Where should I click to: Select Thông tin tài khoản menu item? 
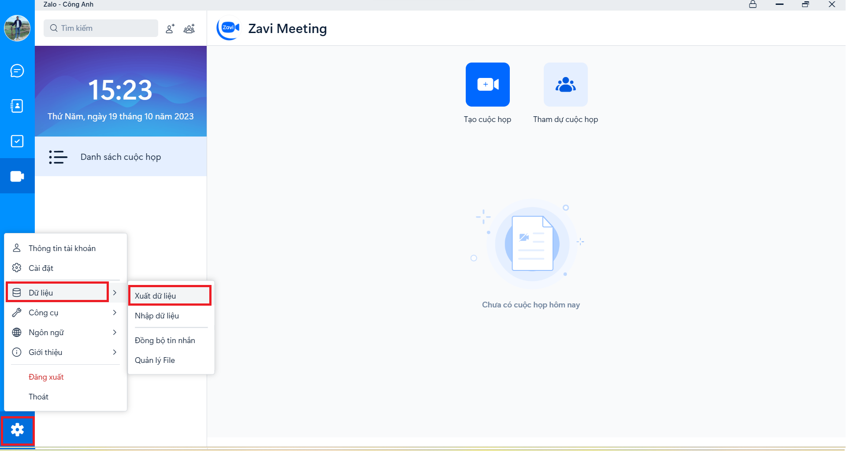(x=66, y=248)
